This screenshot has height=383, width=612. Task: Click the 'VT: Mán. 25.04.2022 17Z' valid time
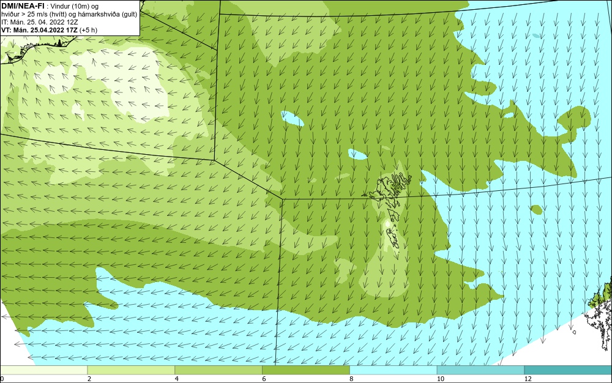[39, 30]
